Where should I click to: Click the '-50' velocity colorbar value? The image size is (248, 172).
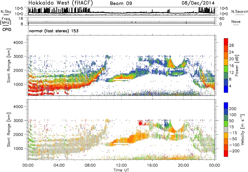[233, 139]
